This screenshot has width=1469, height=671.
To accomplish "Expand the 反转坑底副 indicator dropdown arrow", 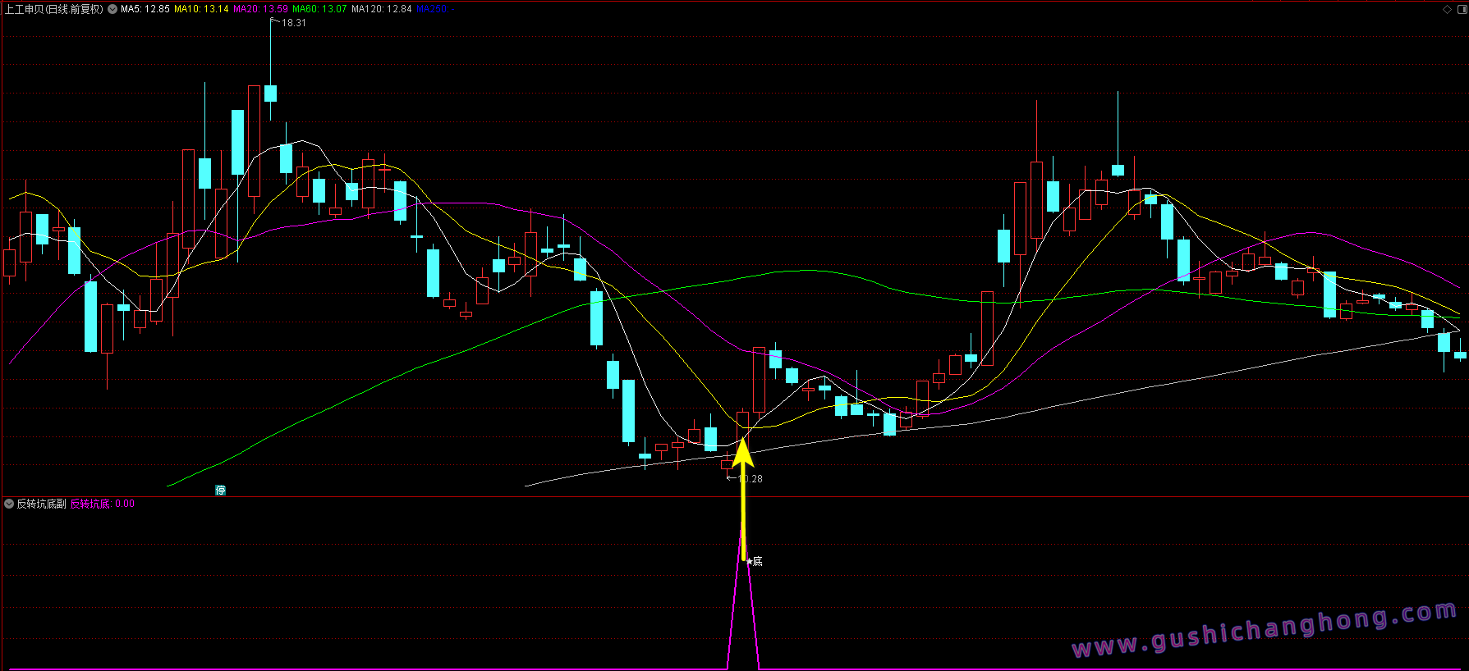I will [9, 504].
